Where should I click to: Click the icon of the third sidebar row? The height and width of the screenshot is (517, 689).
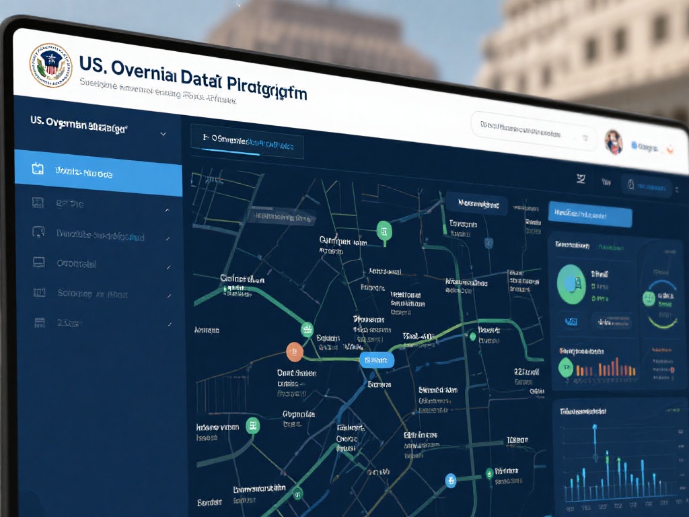pos(38,232)
